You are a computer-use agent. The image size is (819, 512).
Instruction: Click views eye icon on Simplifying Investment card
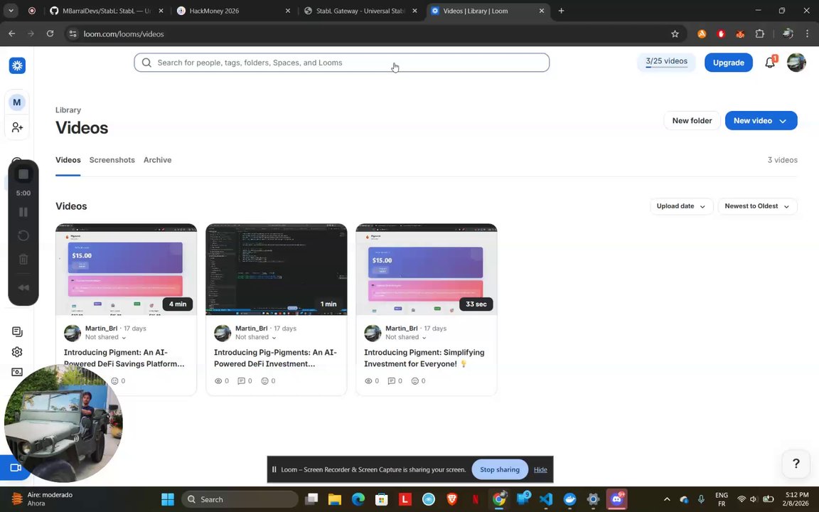[x=368, y=381]
